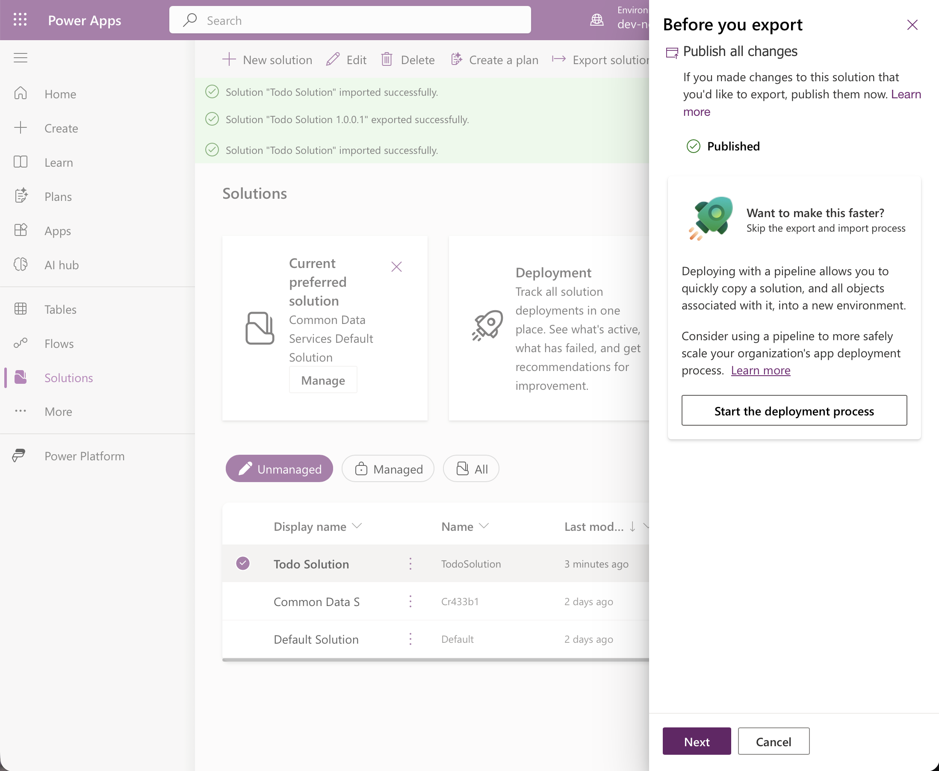Image resolution: width=939 pixels, height=771 pixels.
Task: Click the environment globe icon
Action: coord(597,20)
